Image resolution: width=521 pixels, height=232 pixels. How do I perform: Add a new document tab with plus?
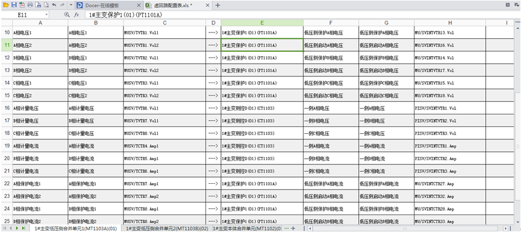pos(218,5)
